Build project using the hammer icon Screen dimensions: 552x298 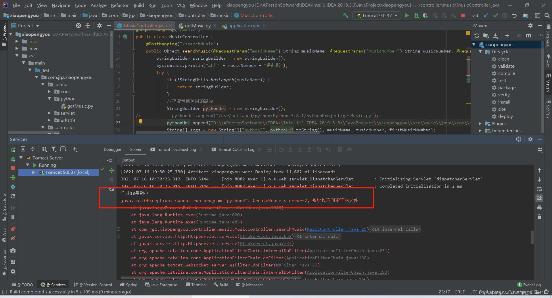(346, 15)
